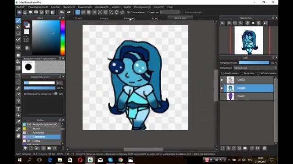
Task: Undock the Layer panel
Action: [273, 58]
